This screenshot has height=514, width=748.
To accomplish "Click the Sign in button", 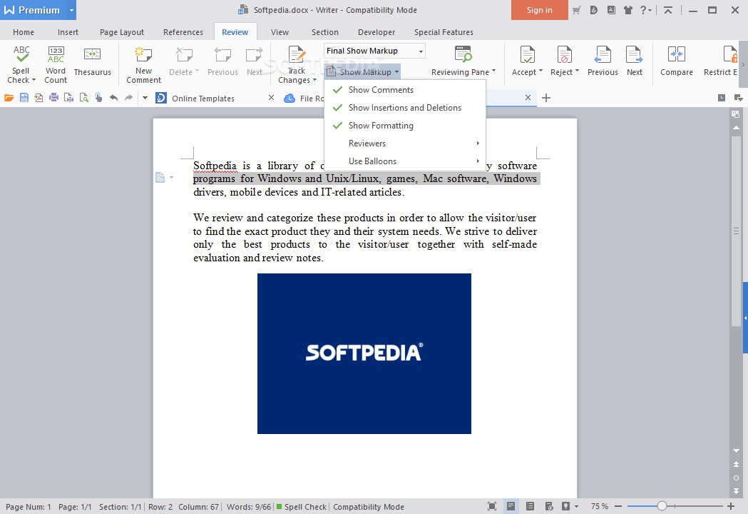I will pos(540,10).
